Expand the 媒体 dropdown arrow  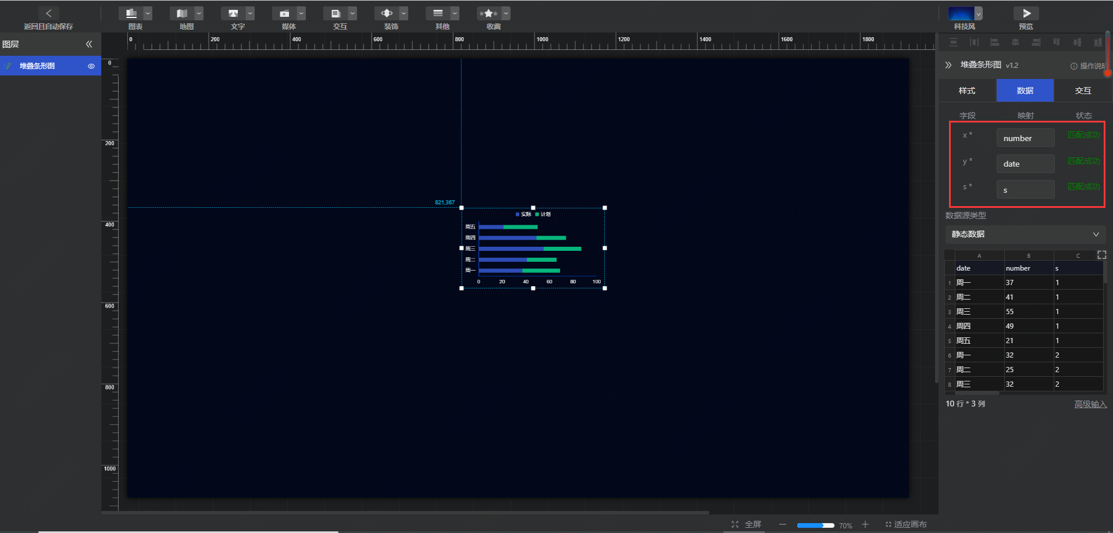[x=301, y=13]
